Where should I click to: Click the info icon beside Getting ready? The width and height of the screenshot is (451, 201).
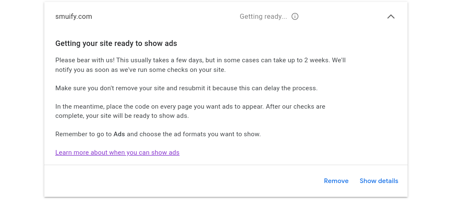tap(295, 17)
